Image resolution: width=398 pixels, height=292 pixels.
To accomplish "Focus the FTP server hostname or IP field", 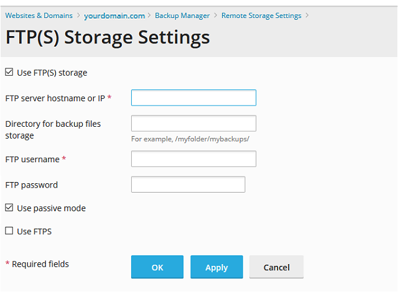I will (193, 98).
